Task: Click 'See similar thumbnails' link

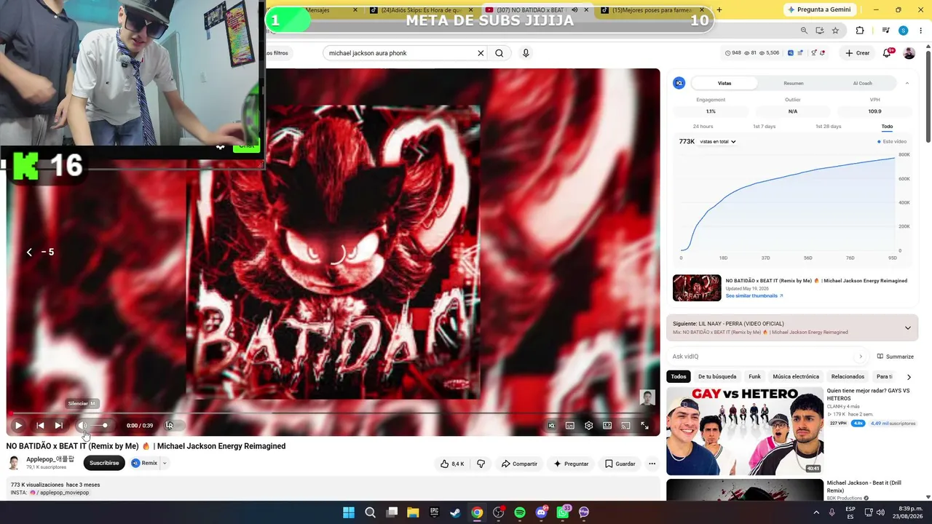Action: [x=754, y=296]
